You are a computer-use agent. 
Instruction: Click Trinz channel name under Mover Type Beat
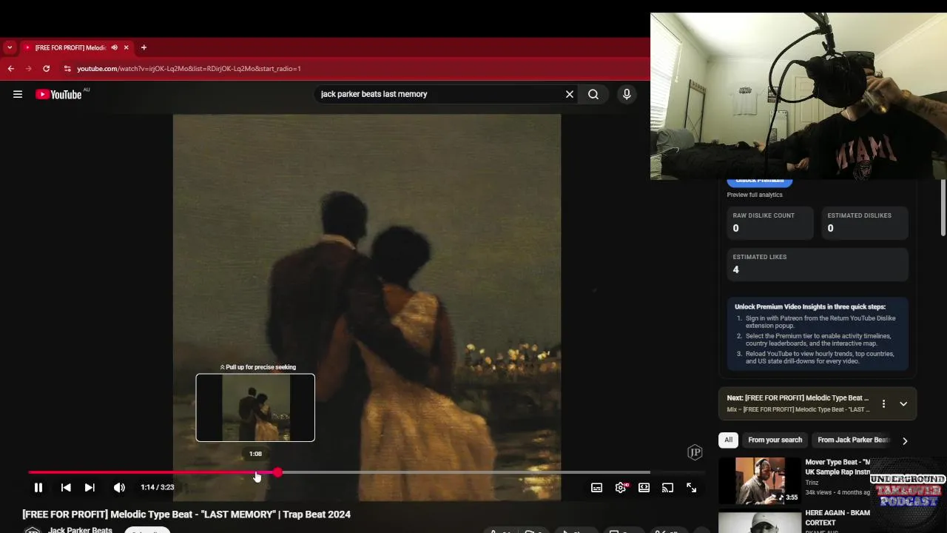click(x=812, y=483)
